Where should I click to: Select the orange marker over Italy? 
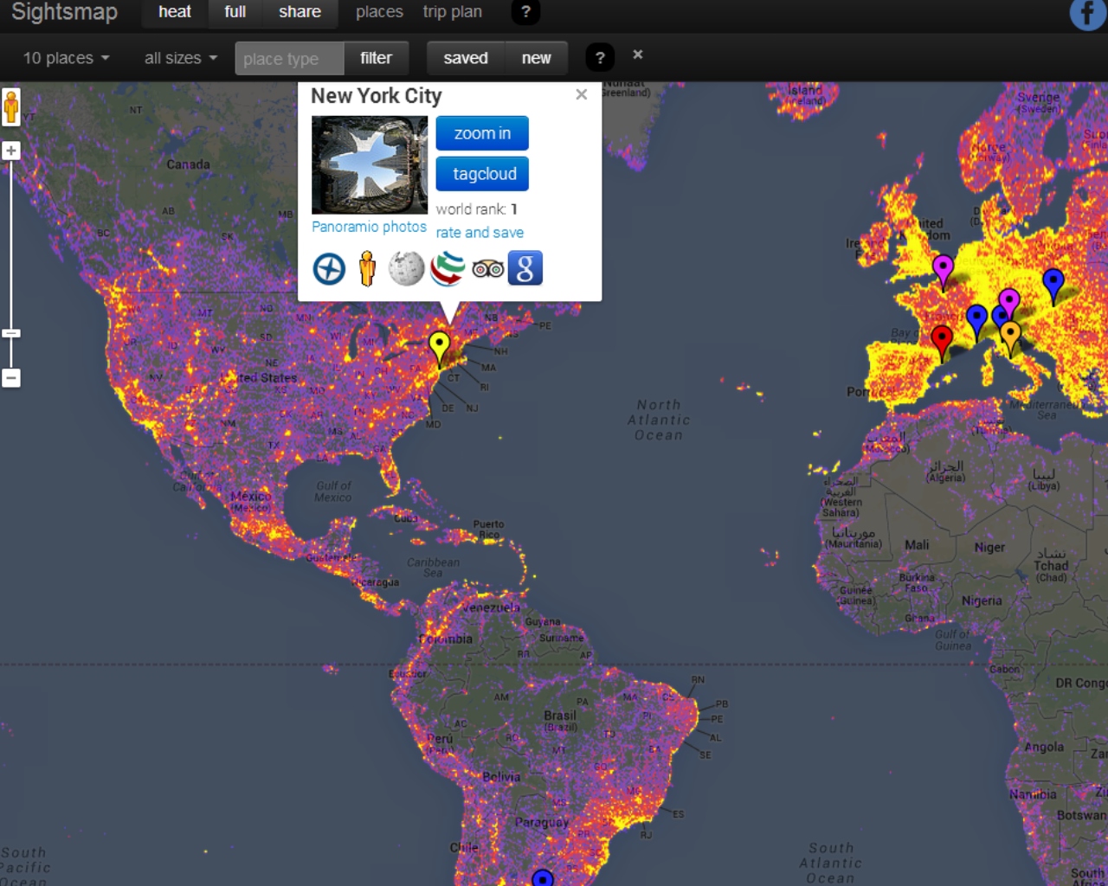click(x=1010, y=336)
